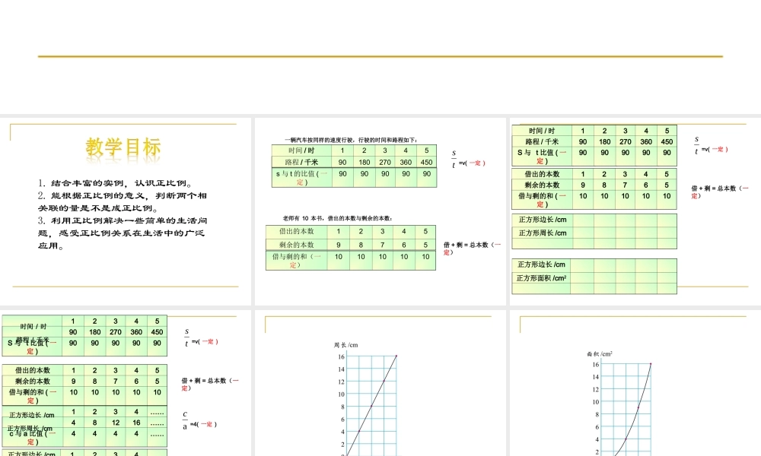The image size is (761, 456).
Task: Click 时间/时 header in the car-caption slide table
Action: [x=301, y=150]
